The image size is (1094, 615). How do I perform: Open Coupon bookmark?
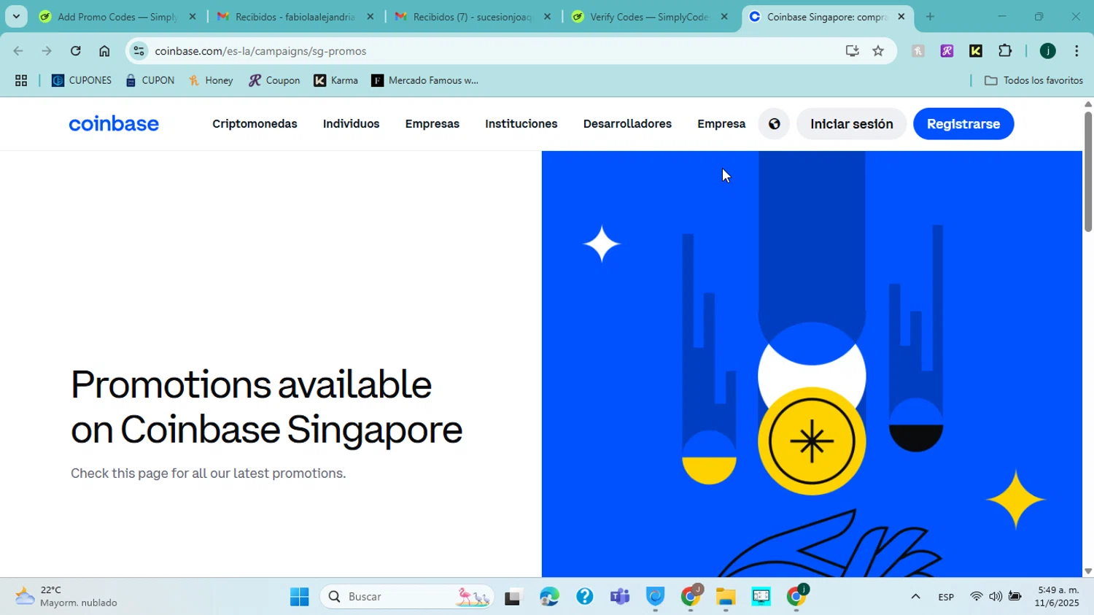274,81
